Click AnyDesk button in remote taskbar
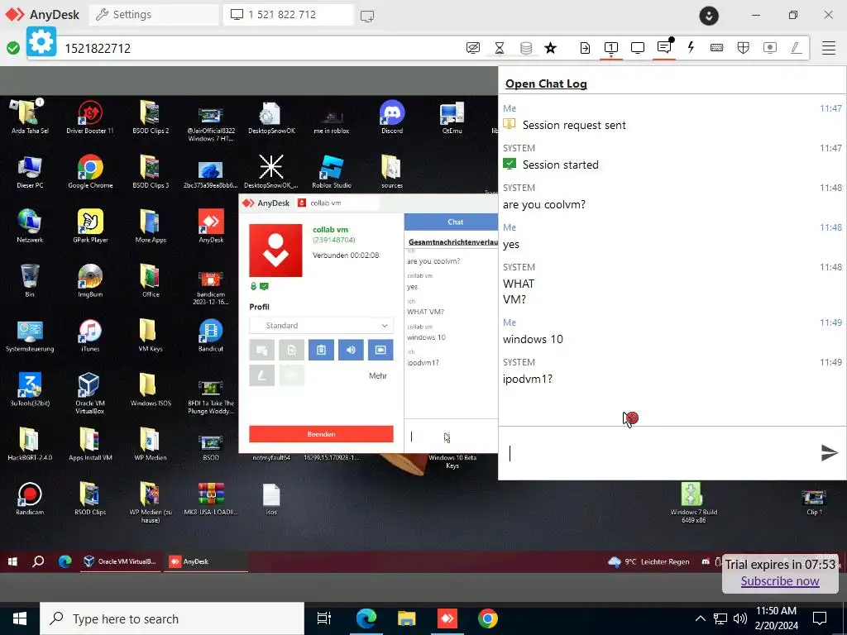Viewport: 847px width, 635px height. pos(205,561)
